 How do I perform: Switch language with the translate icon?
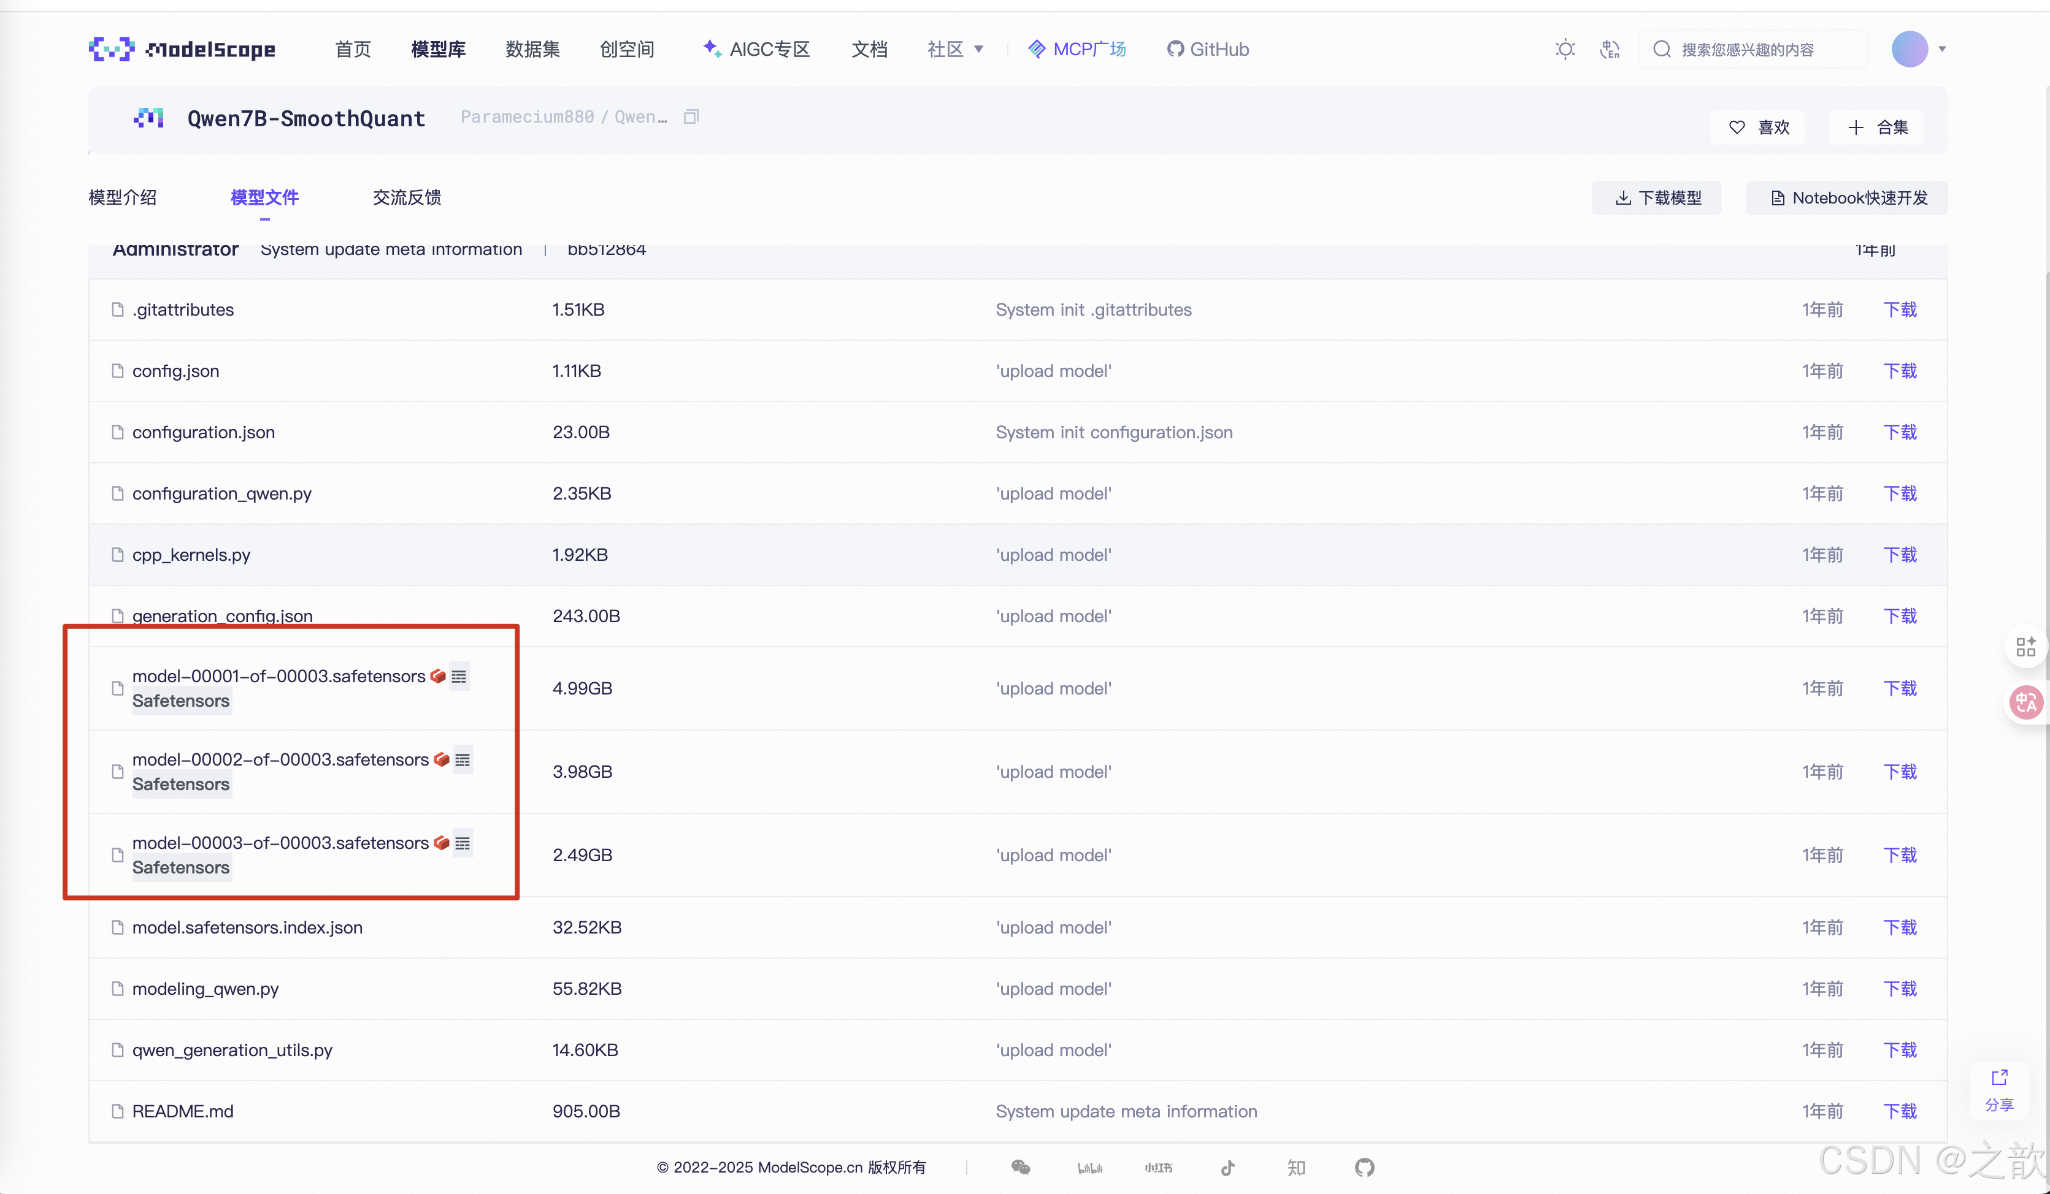coord(1609,49)
